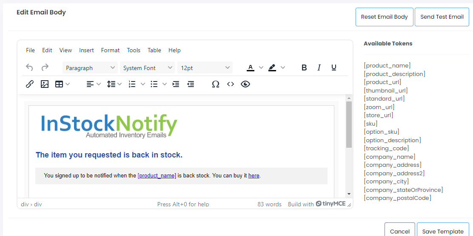The width and height of the screenshot is (473, 236).
Task: Click the 'div › div' element path
Action: click(31, 205)
